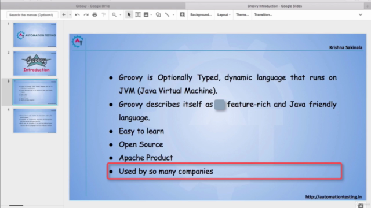Select the arrow cursor tool
This screenshot has width=371, height=208.
129,14
